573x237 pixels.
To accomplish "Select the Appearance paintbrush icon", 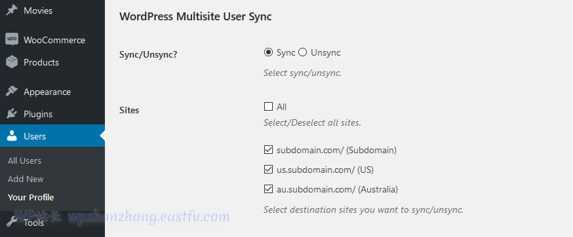I will (x=12, y=91).
